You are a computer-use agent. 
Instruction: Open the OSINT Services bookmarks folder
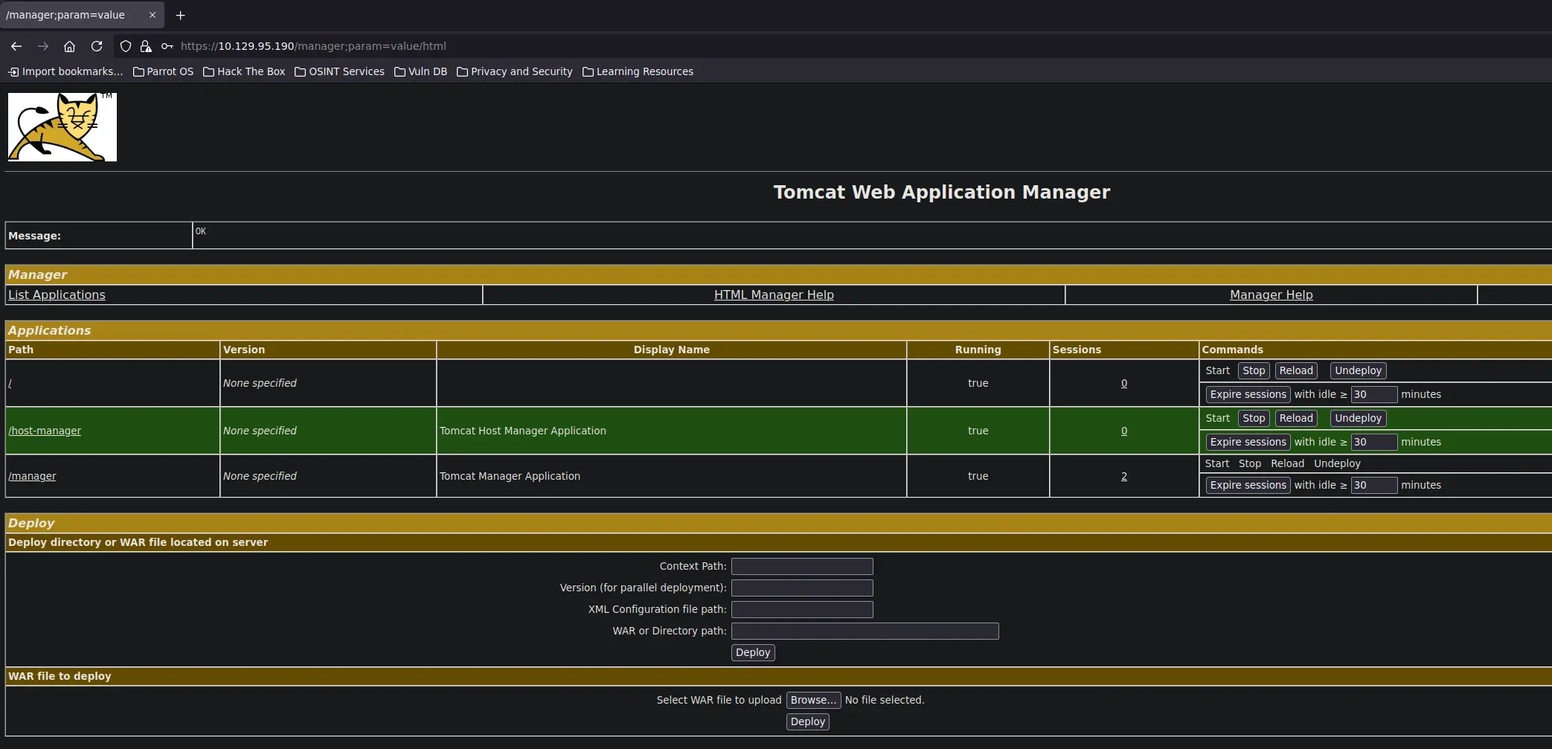click(x=339, y=71)
